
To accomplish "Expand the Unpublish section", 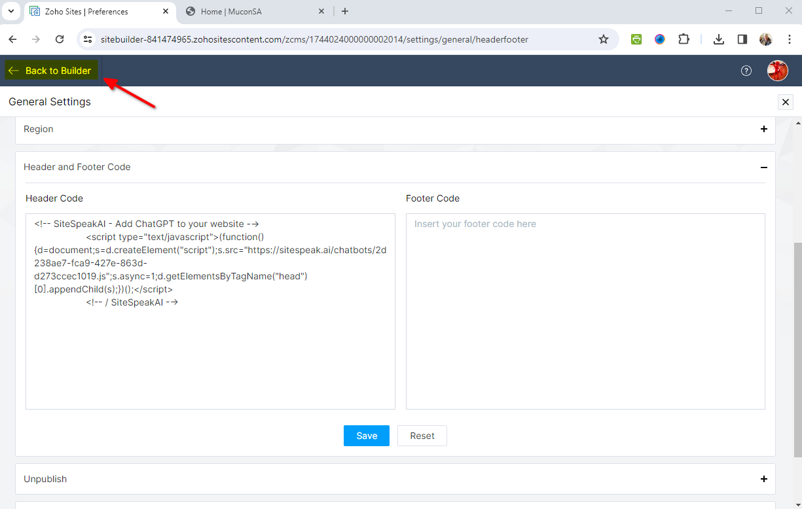I will tap(763, 479).
